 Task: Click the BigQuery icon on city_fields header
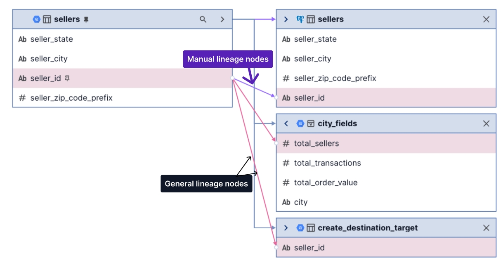(300, 123)
